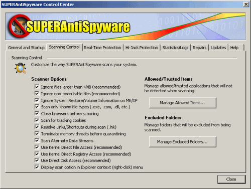Disable Scan only known file types

[x=37, y=107]
